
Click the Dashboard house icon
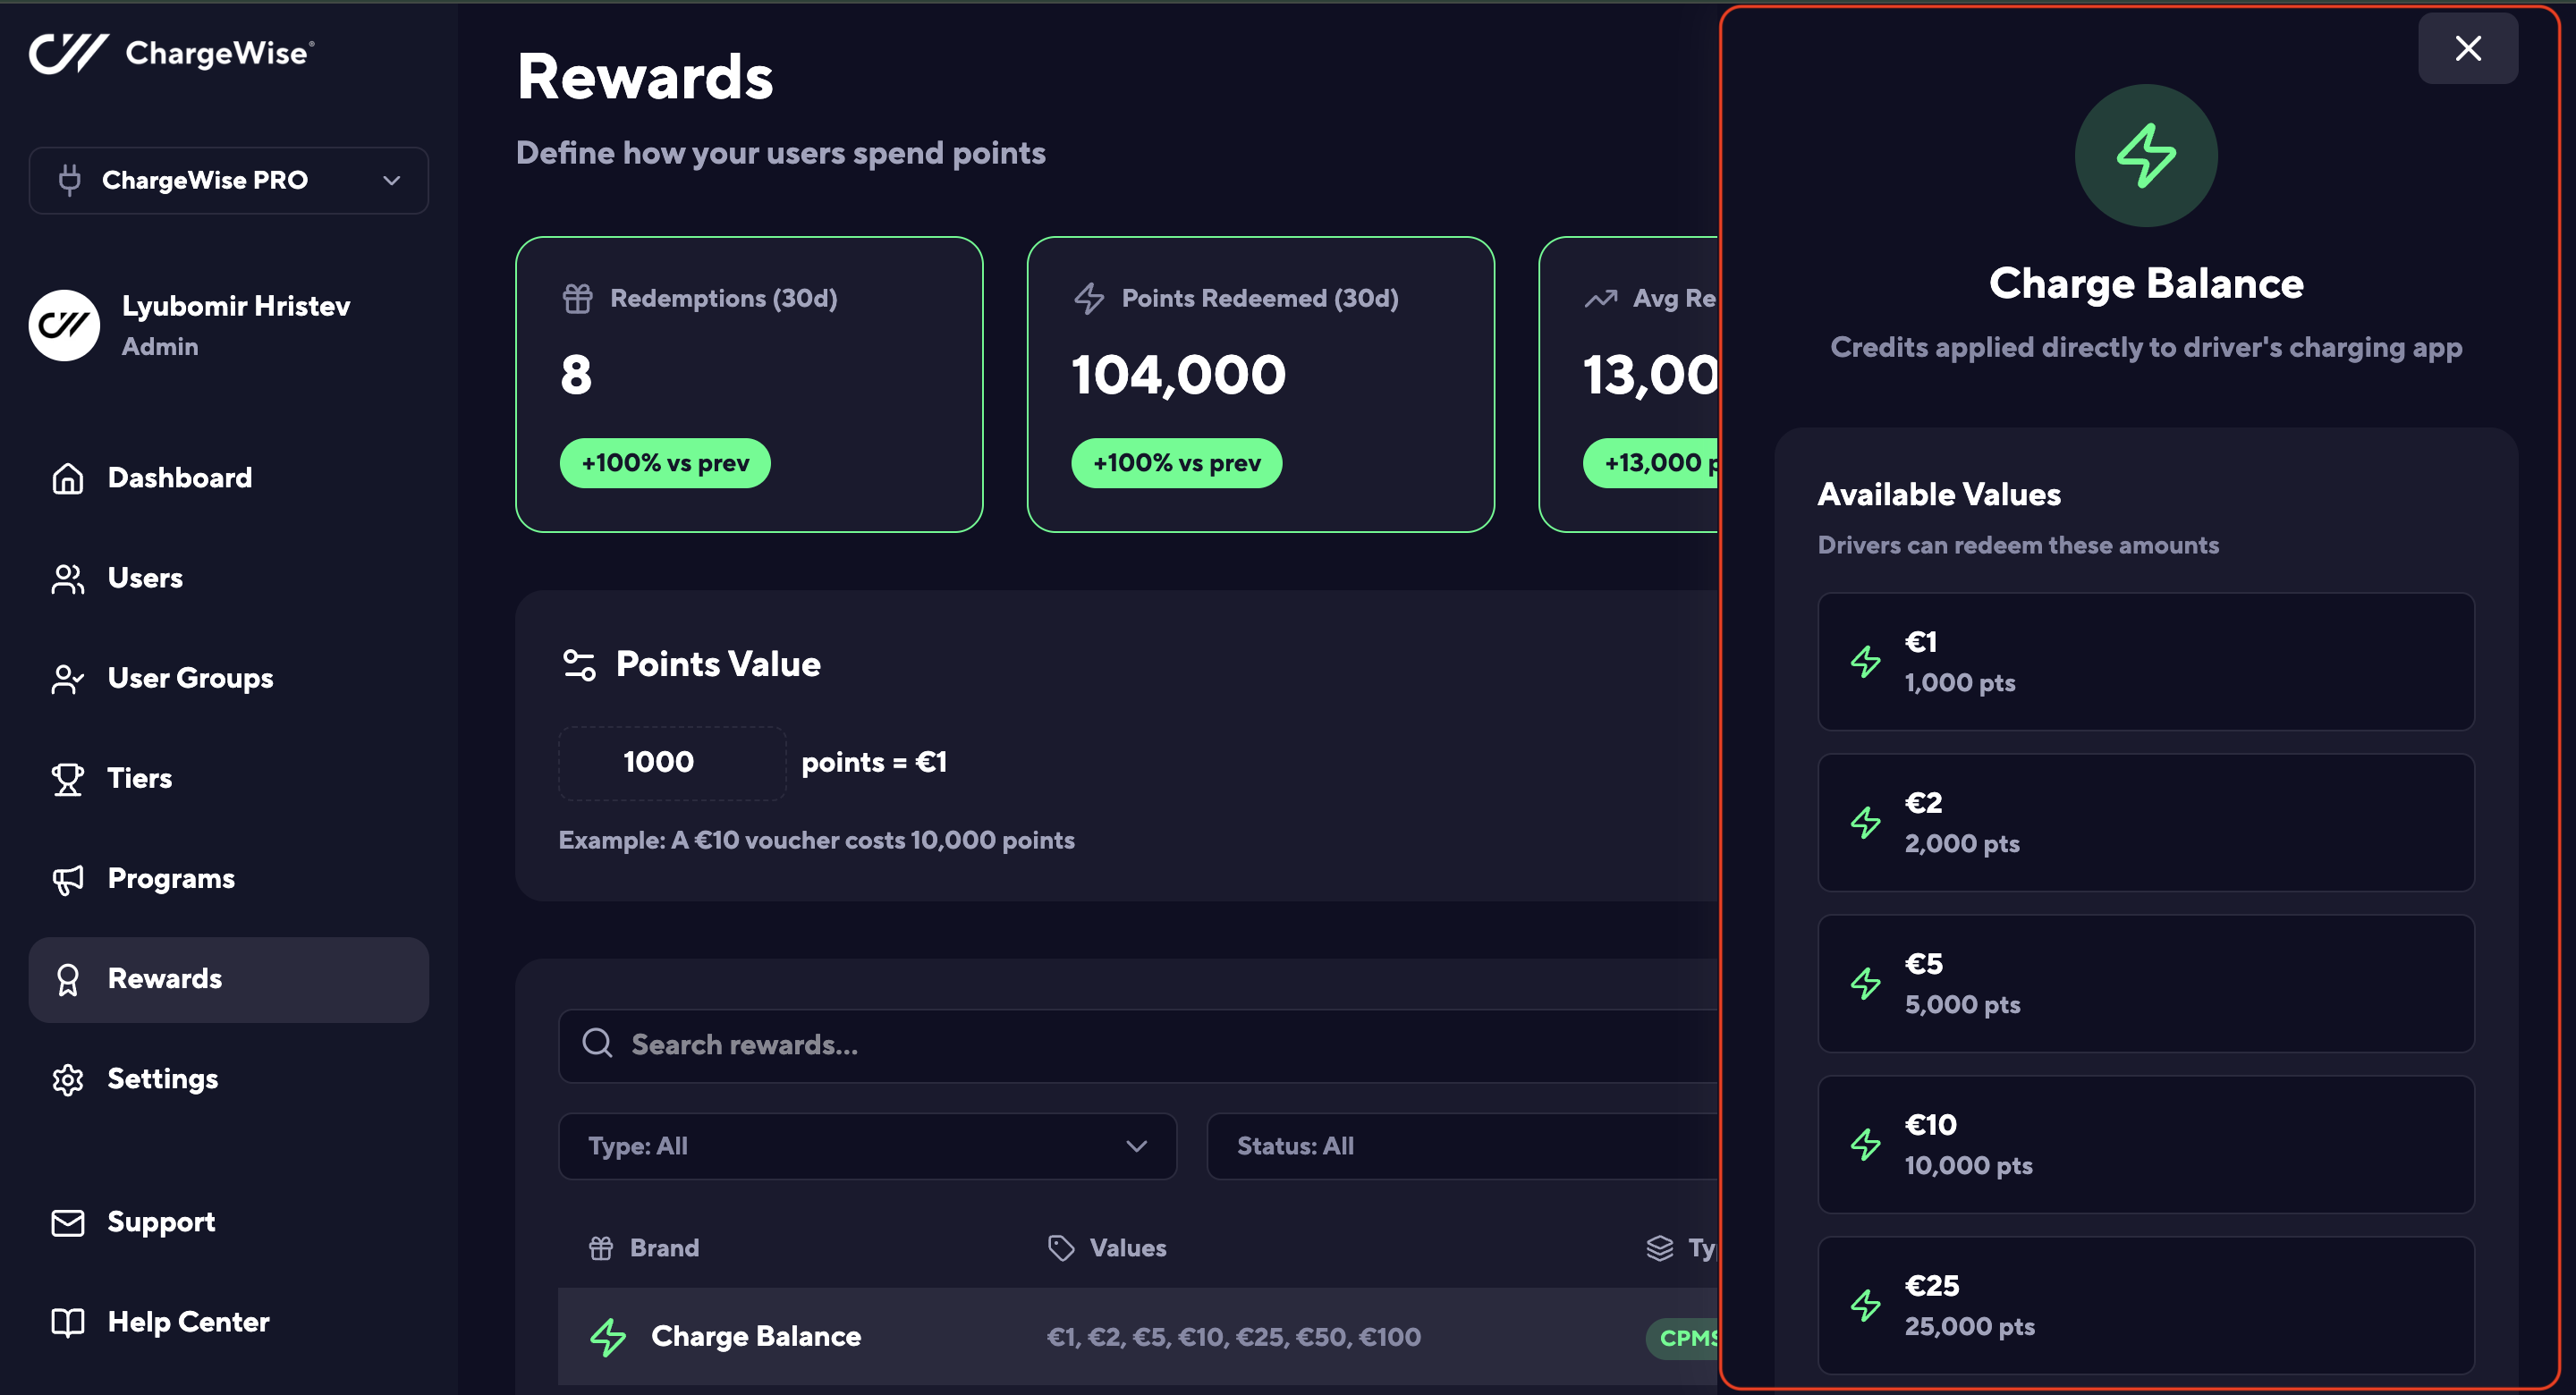[x=67, y=478]
